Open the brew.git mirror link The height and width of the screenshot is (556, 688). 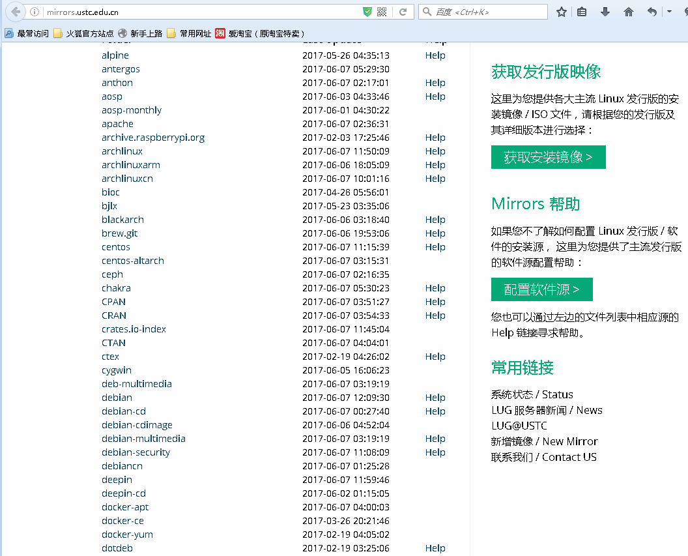(x=119, y=233)
